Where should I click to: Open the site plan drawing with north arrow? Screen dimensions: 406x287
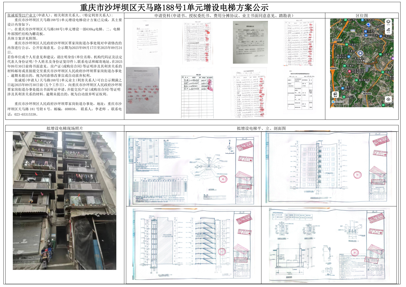194,171
